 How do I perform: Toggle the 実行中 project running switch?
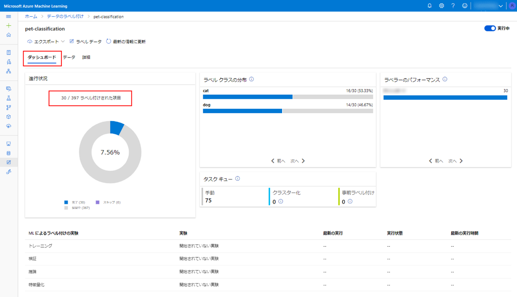pyautogui.click(x=490, y=28)
